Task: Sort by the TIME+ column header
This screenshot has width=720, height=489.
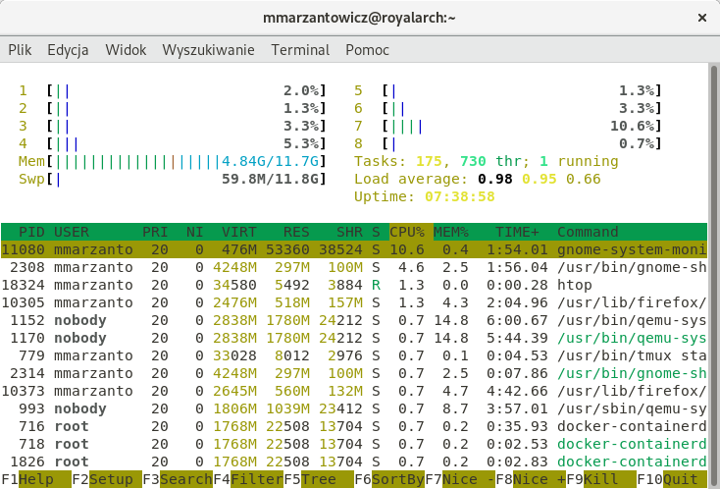Action: [x=517, y=232]
